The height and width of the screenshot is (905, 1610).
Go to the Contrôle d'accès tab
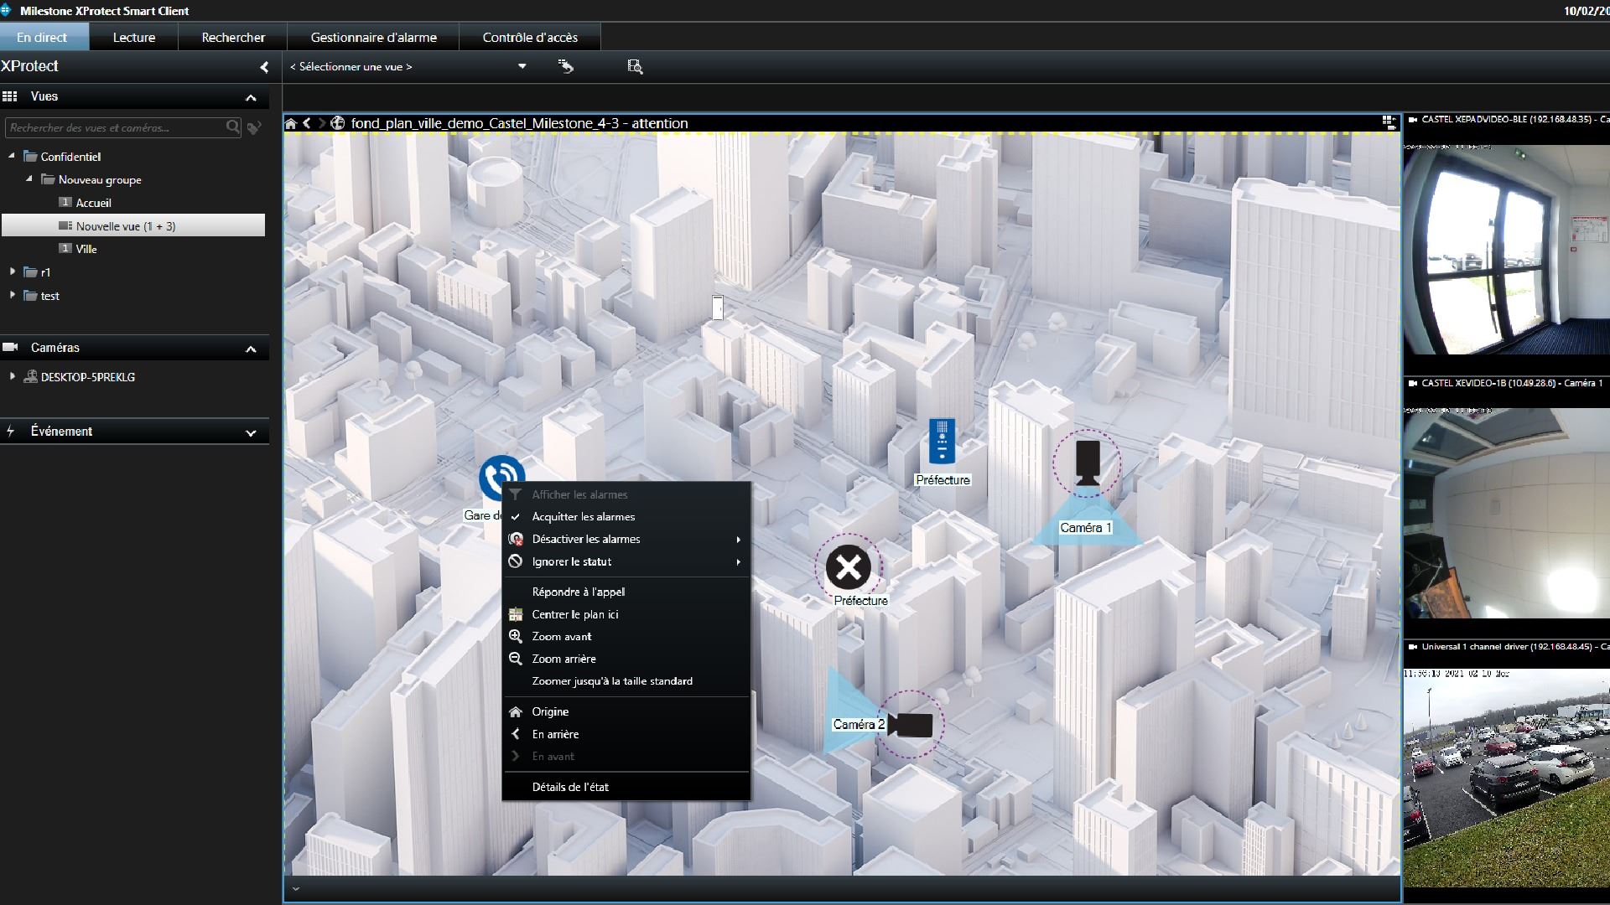pos(530,38)
